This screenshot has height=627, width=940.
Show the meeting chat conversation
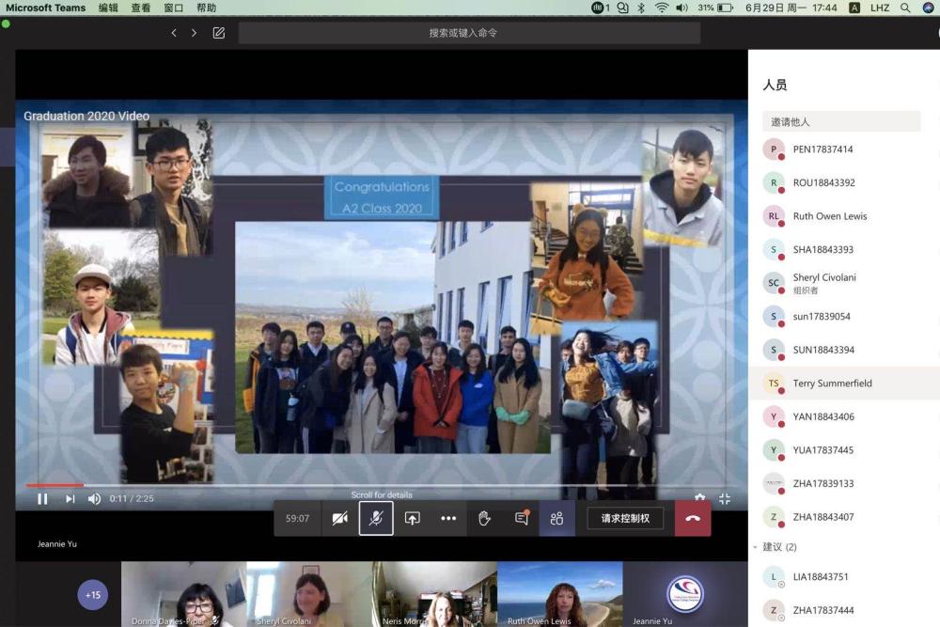[x=521, y=518]
